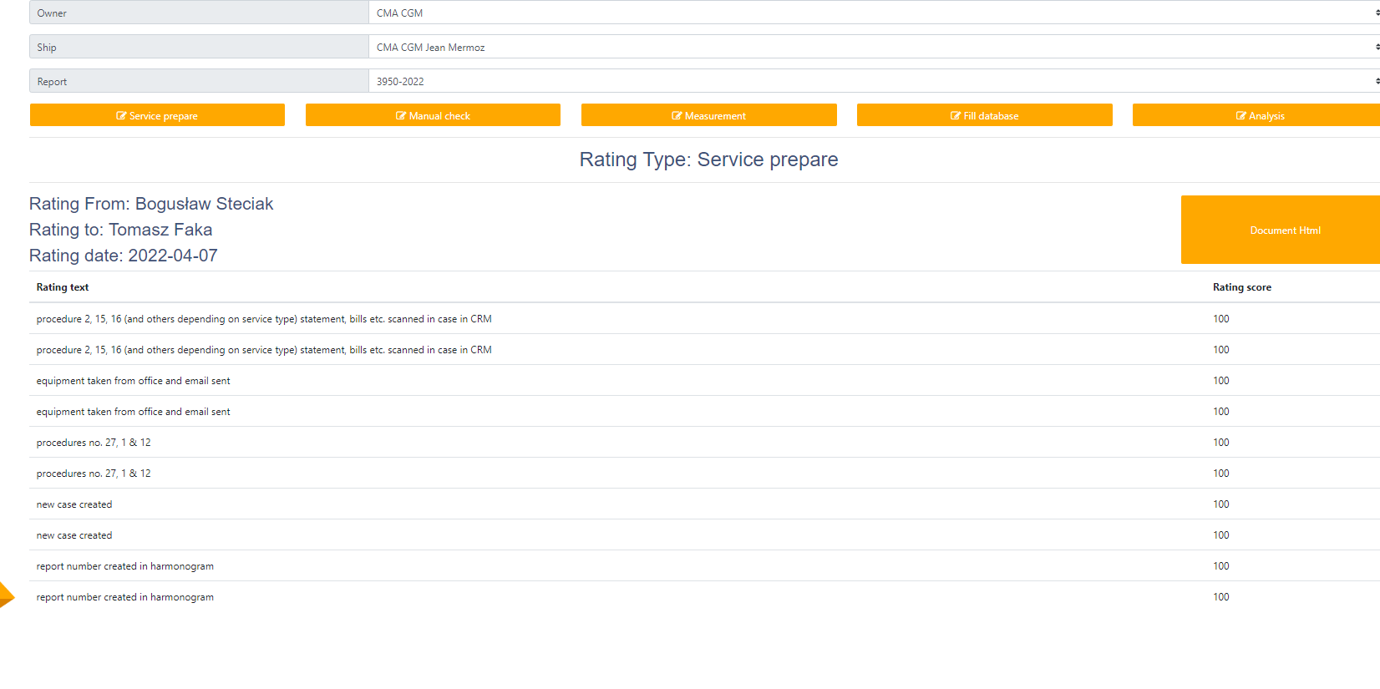Click the 'Rating Type: Service prepare' heading

pyautogui.click(x=708, y=160)
